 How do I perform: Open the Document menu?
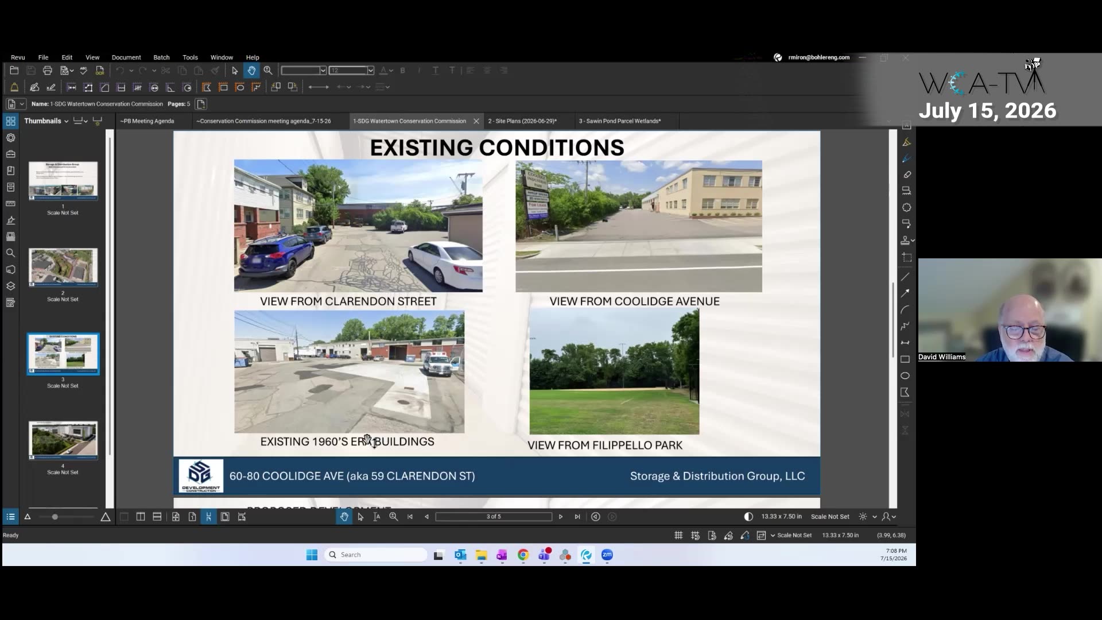(126, 57)
